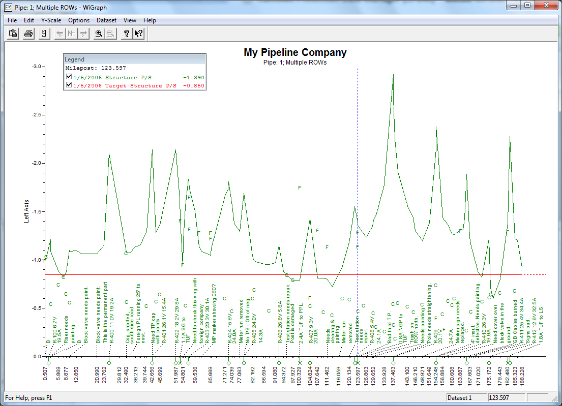Zoom out with magnifier minus icon
Screen dimensions: 562x406
coord(111,34)
